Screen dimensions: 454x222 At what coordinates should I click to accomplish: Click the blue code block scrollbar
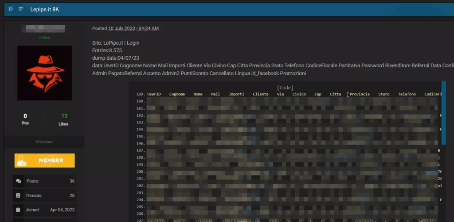click(x=443, y=112)
